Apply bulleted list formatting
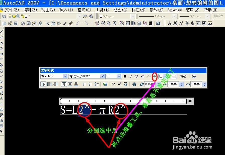Viewport: 225px width, 155px height. [91, 84]
